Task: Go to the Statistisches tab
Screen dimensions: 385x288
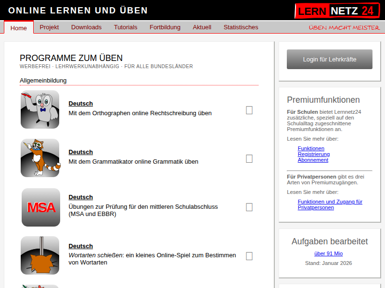Action: tap(241, 27)
